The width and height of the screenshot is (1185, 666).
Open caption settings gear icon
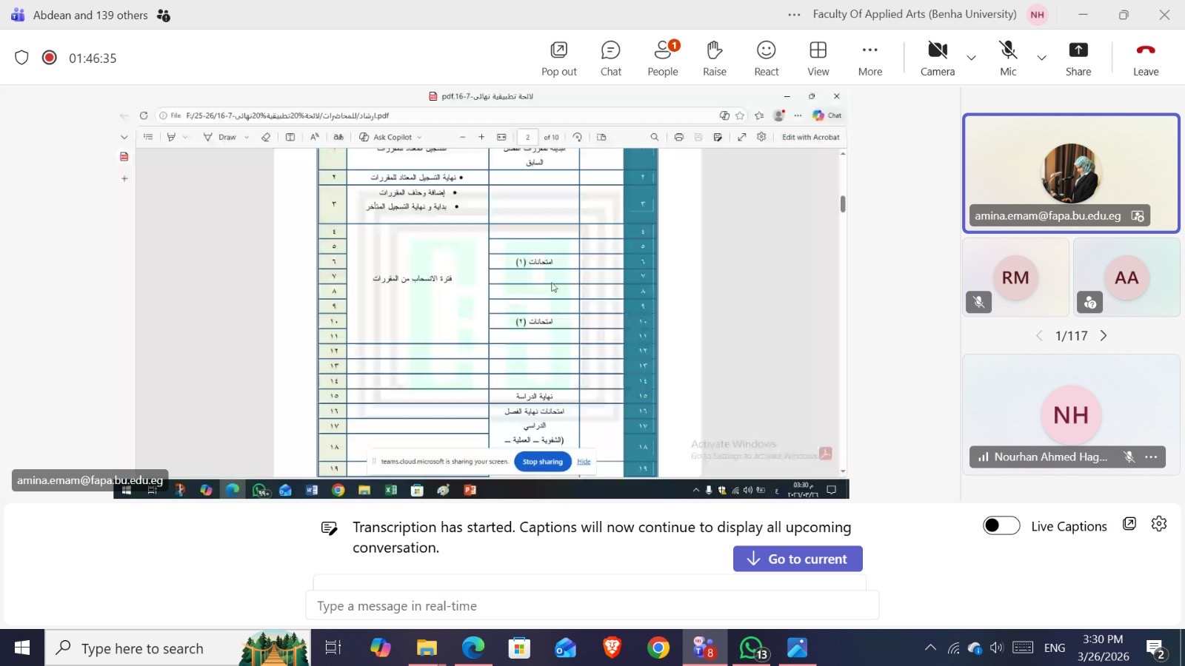coord(1159,524)
